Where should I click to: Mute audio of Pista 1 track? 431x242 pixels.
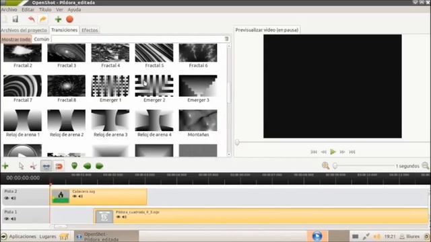pos(13,218)
